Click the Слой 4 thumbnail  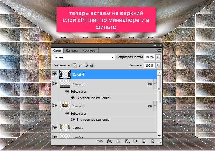[x=65, y=74]
